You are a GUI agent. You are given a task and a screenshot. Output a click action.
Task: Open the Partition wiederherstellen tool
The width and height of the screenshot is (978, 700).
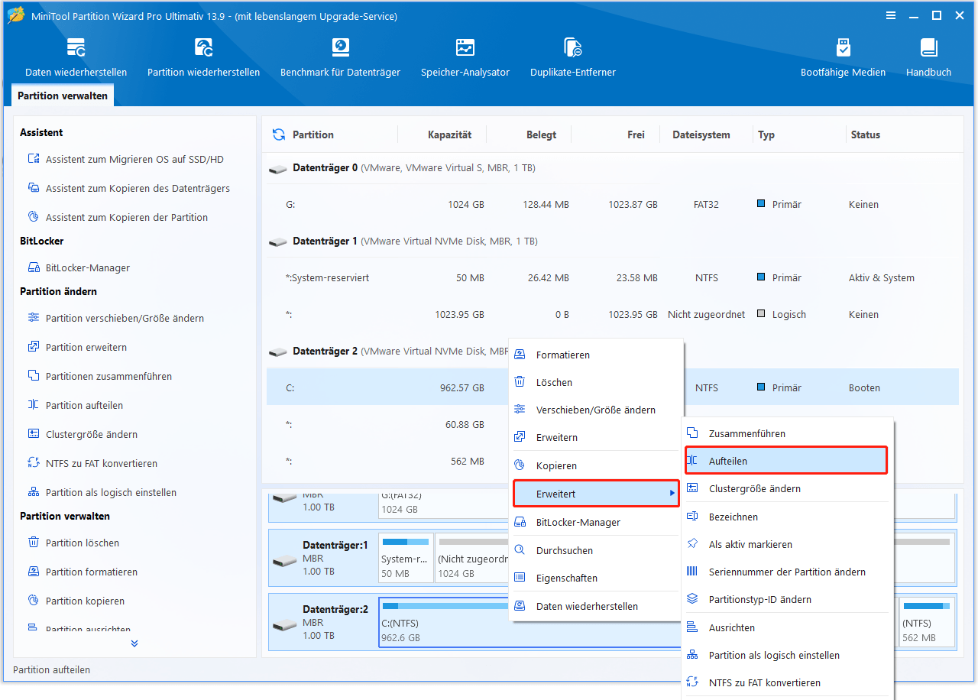click(x=203, y=57)
